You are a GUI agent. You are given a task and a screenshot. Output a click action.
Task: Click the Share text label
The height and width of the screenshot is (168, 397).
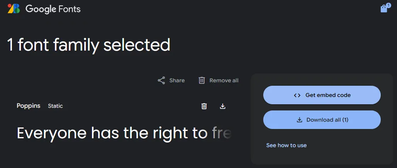tap(177, 80)
